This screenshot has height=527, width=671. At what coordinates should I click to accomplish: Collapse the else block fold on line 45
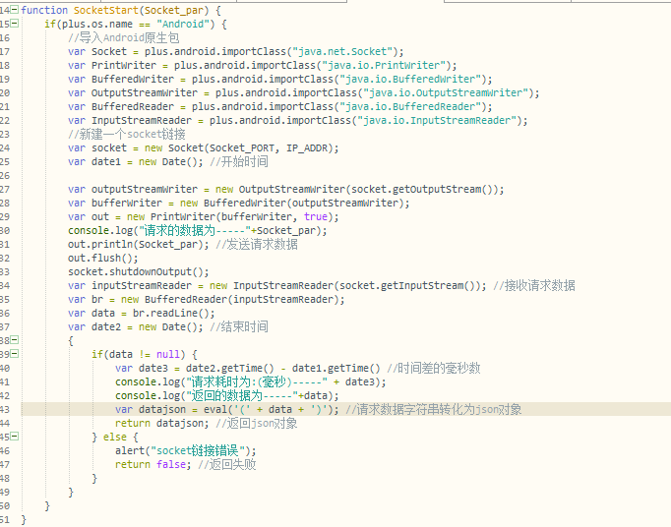(x=15, y=437)
